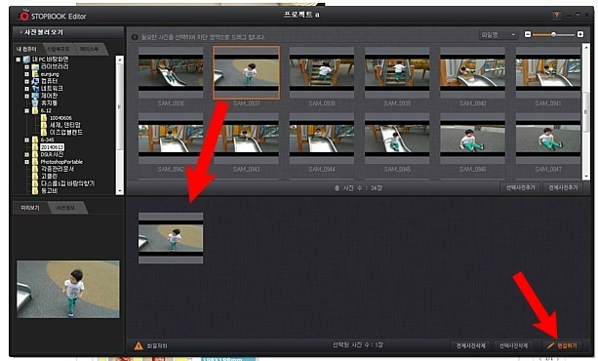Select the SAM_0937 thumbnail

point(247,72)
